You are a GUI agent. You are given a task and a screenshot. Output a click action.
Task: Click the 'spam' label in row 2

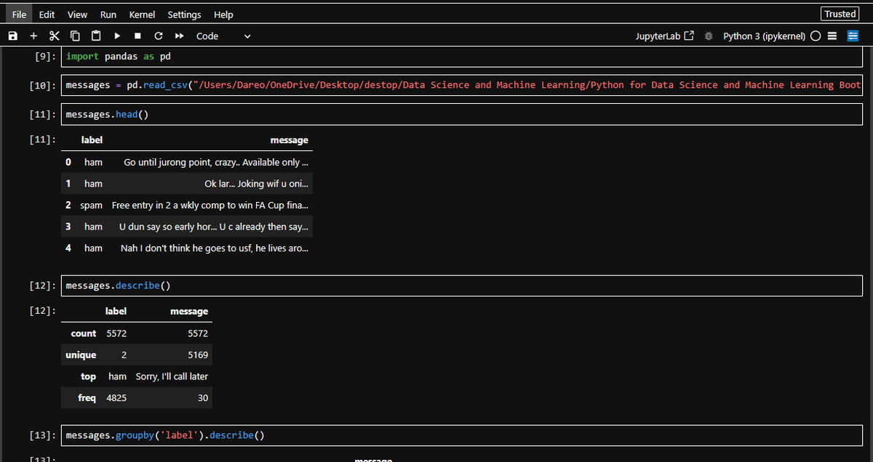[91, 206]
